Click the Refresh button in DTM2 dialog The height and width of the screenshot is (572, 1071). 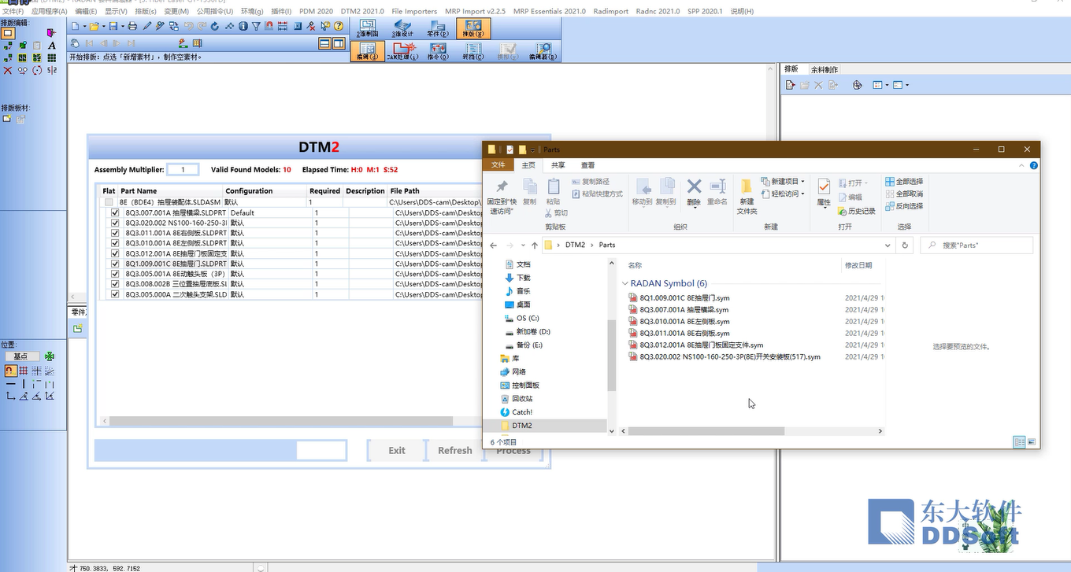(455, 451)
